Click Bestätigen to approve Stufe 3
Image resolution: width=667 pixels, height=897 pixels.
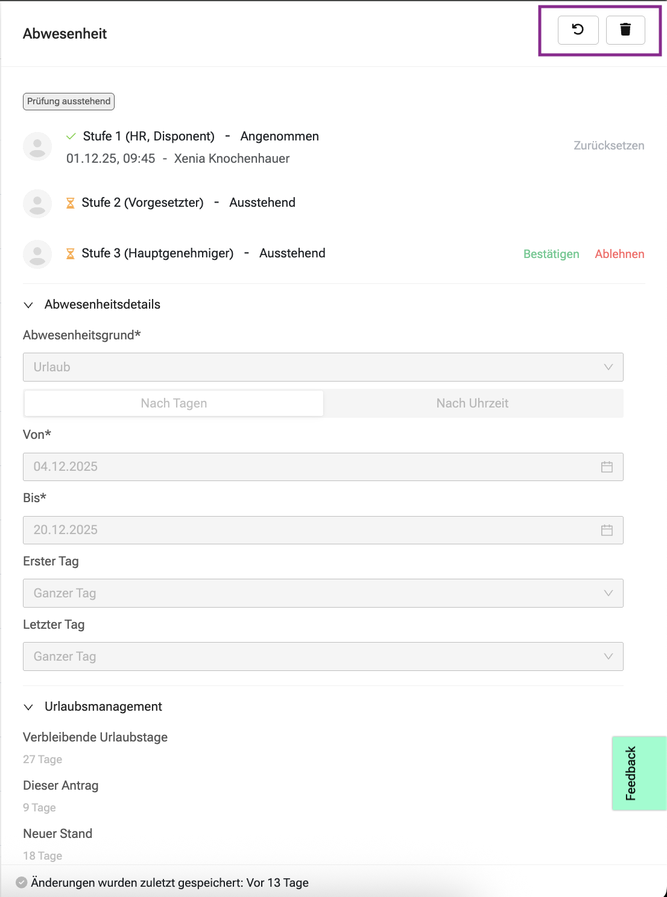(x=551, y=254)
